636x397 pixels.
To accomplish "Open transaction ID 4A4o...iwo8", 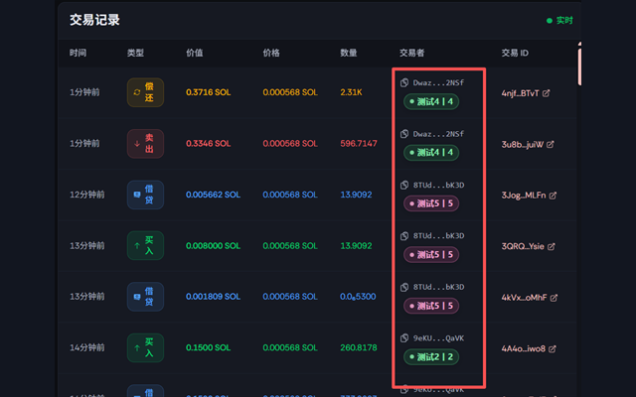I will (x=524, y=348).
